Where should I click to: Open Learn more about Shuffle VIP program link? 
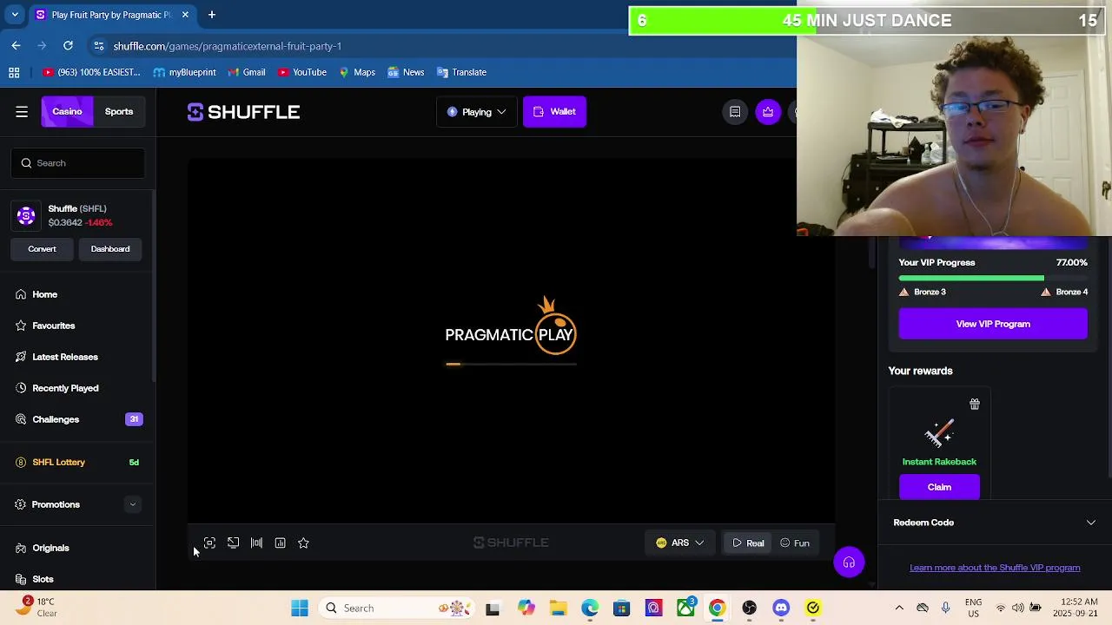(995, 568)
